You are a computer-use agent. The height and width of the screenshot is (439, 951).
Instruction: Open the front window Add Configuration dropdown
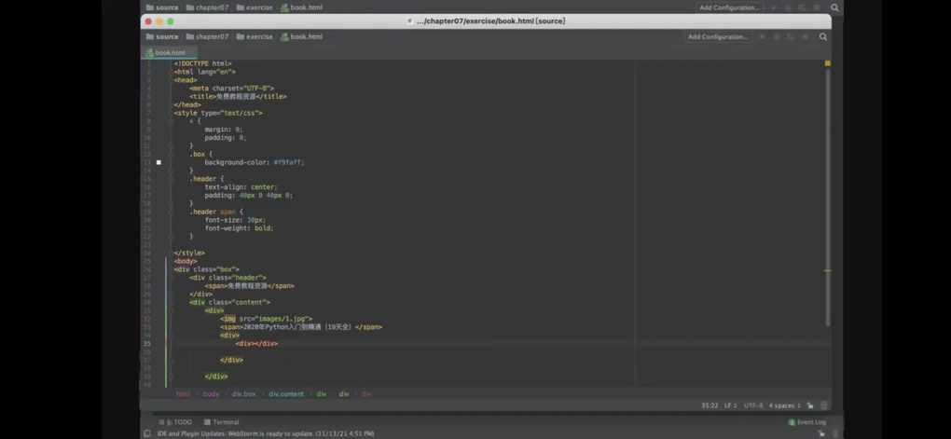coord(718,37)
